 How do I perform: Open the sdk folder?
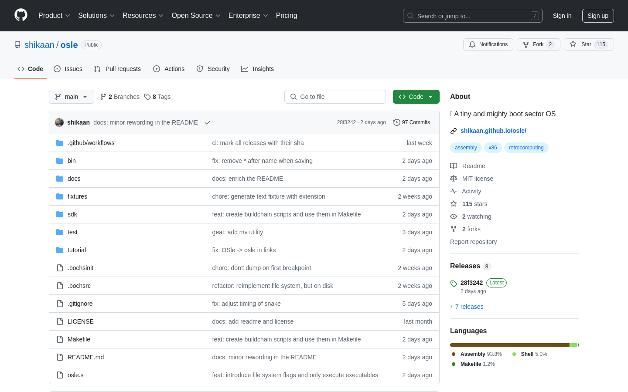pos(72,214)
